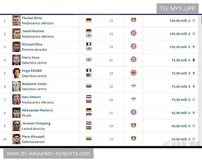Click the green up arrow in Michael Olise's row
The image size is (202, 162).
pos(194,47)
